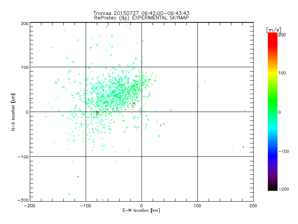This screenshot has width=298, height=224.
Task: Click the 200 tick label on the N-S axis
Action: pyautogui.click(x=25, y=24)
